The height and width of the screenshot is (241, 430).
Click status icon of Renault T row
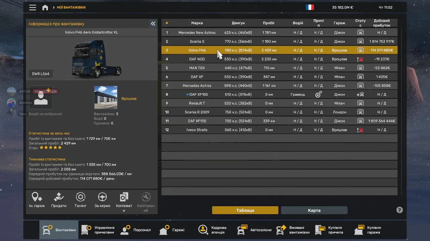360,103
